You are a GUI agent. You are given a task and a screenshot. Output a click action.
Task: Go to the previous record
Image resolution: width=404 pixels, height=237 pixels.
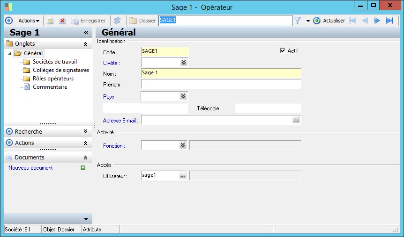pyautogui.click(x=365, y=21)
